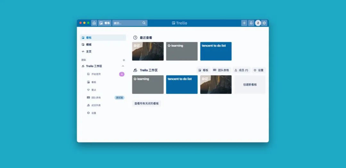Click the 看板 button in workspace header
Screen dimensions: 346x168
point(203,70)
